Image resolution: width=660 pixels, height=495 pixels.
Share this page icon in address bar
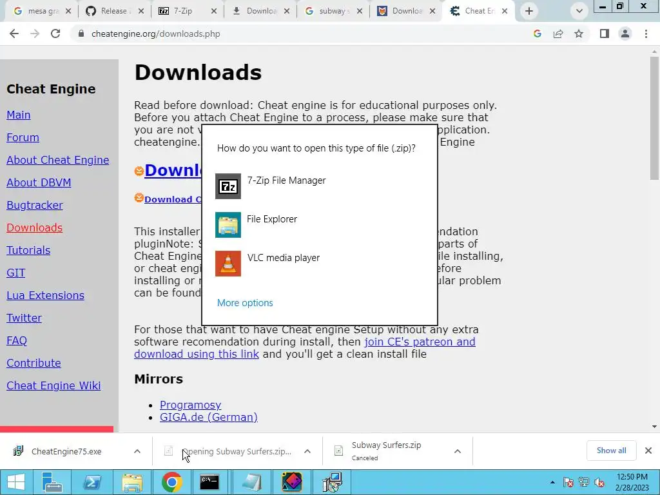point(558,34)
